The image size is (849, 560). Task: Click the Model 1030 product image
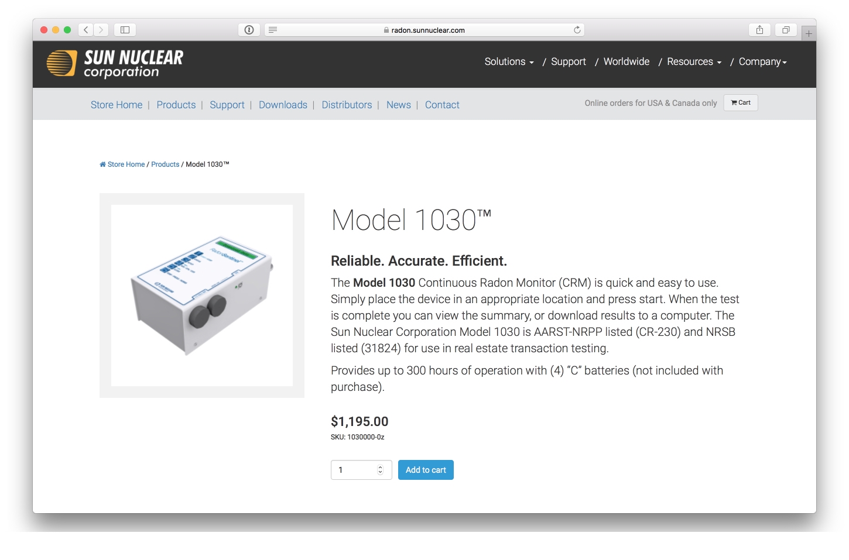[202, 296]
